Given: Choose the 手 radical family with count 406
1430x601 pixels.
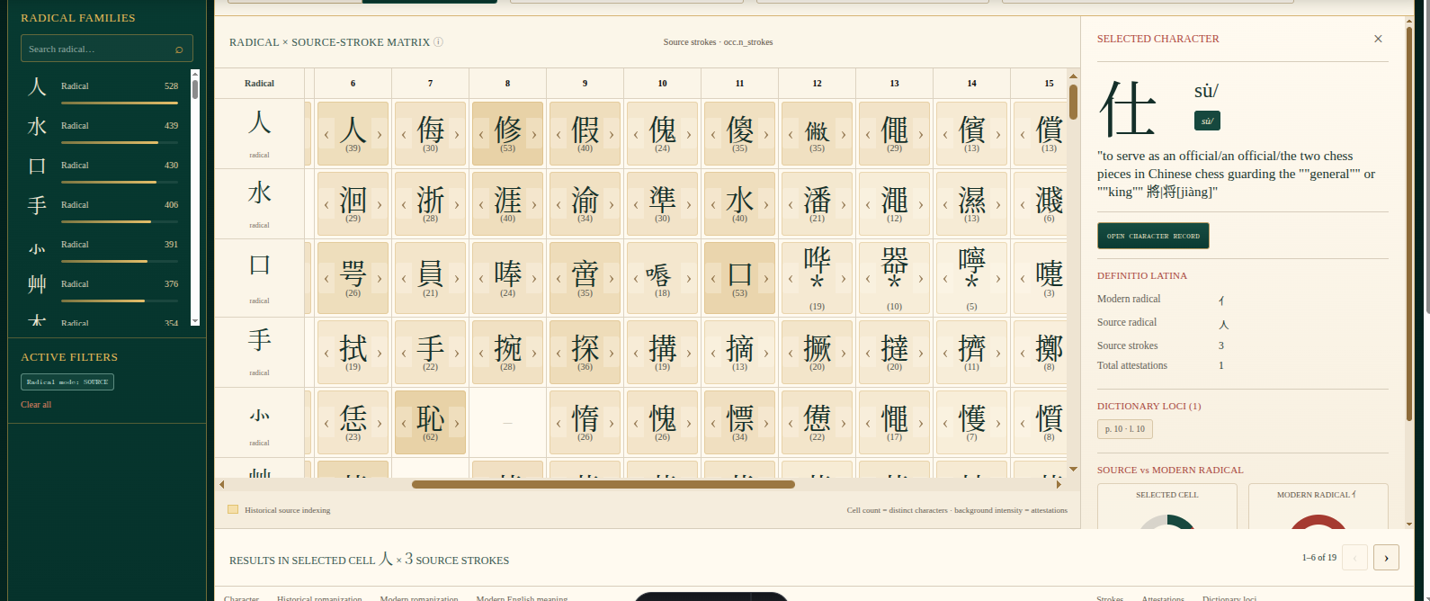Looking at the screenshot, I should point(103,207).
